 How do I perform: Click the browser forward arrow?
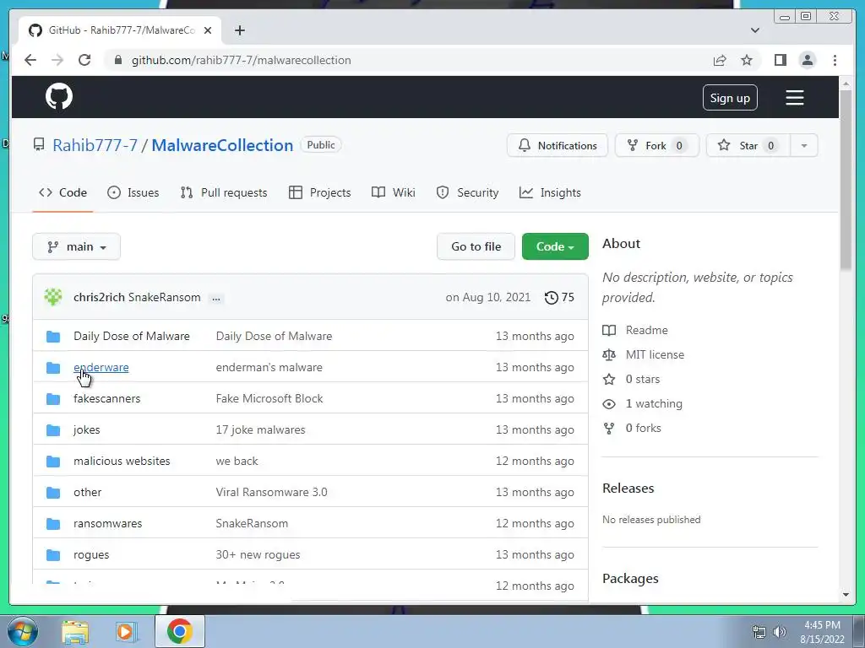(x=57, y=60)
